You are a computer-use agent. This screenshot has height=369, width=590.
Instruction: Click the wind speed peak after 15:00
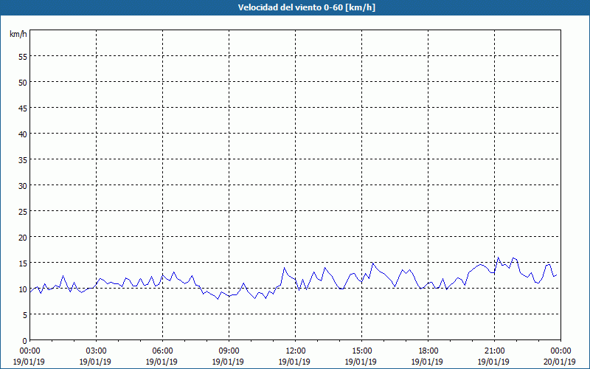tap(373, 263)
